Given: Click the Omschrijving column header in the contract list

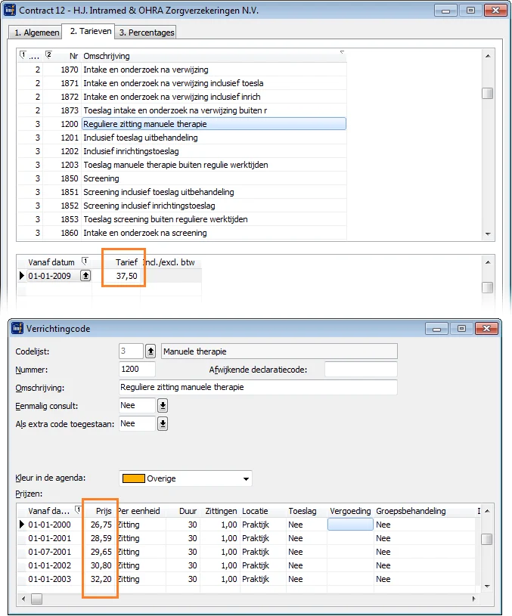Looking at the screenshot, I should (107, 56).
